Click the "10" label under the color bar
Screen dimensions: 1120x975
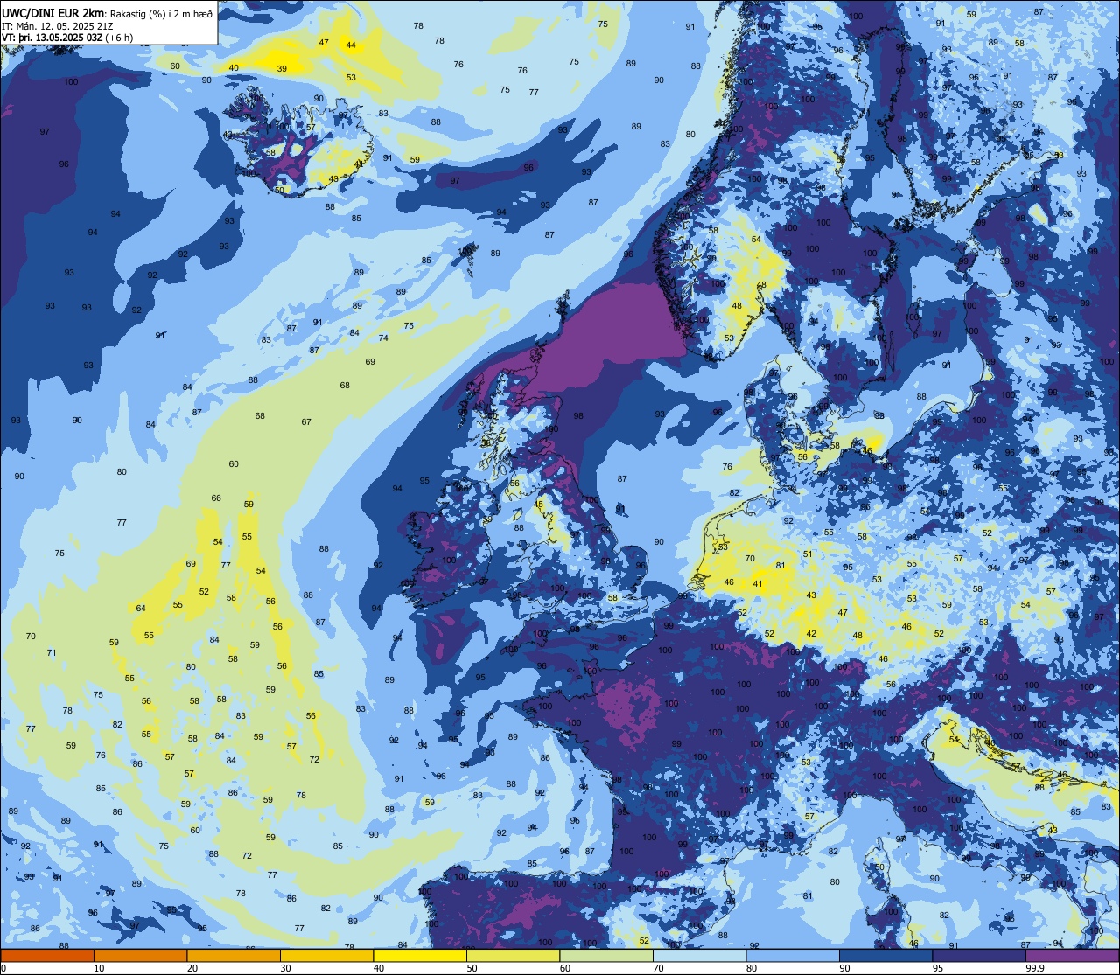pos(99,968)
